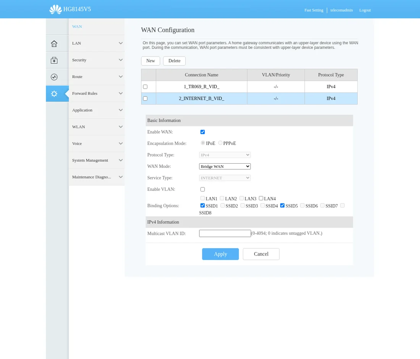Screen dimensions: 420x359
Task: Open the Maintenance Diagno... menu item
Action: (97, 177)
